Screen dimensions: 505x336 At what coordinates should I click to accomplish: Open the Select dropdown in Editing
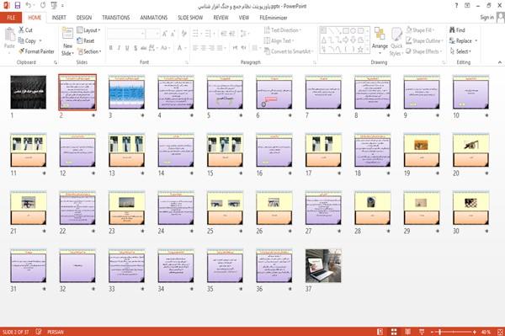pyautogui.click(x=460, y=51)
